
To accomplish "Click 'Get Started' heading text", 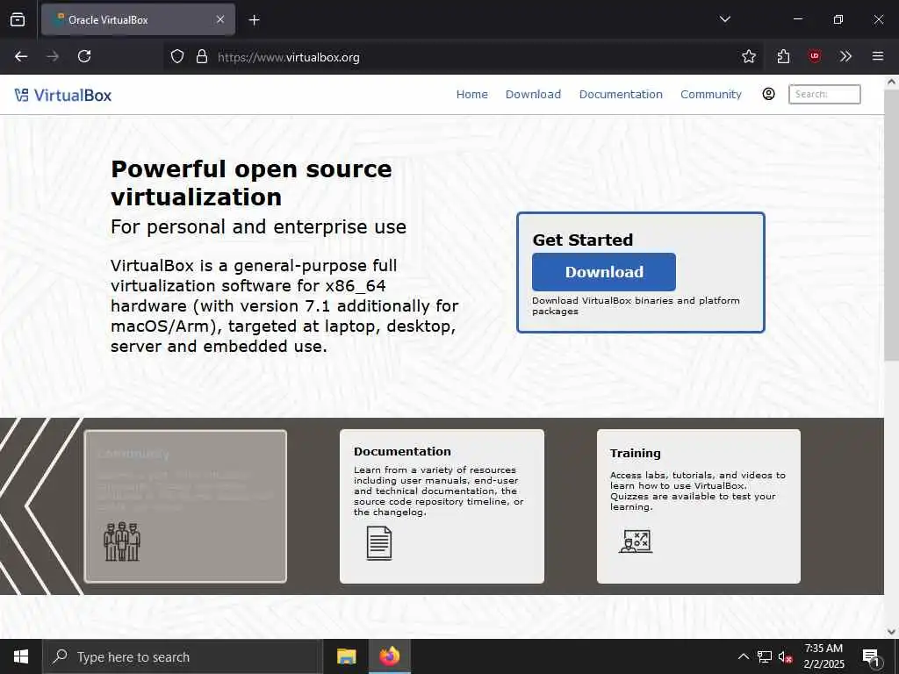I will [x=583, y=240].
